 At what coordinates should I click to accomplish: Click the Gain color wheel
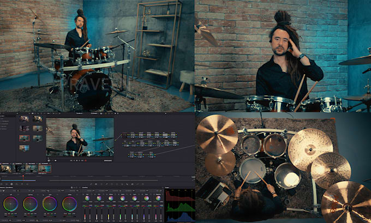tap(50, 204)
